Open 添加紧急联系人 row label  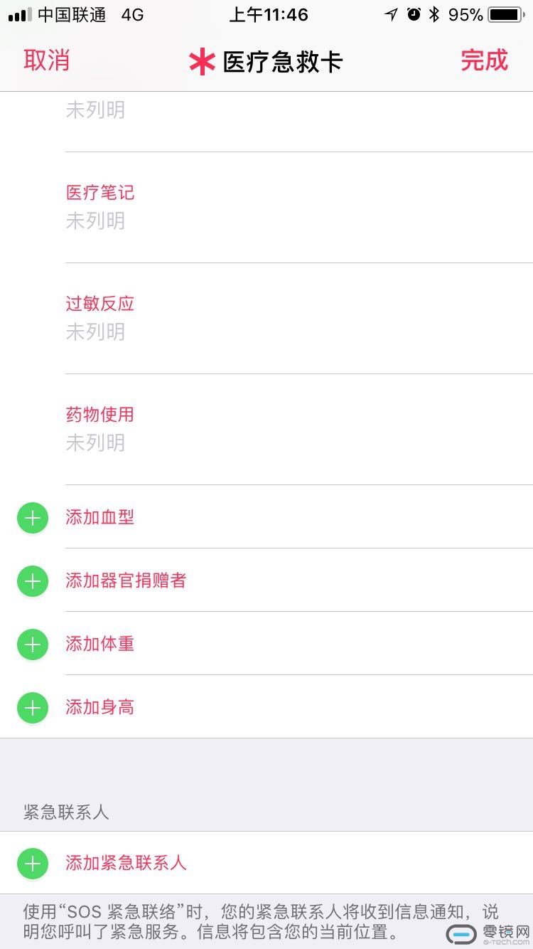[126, 864]
